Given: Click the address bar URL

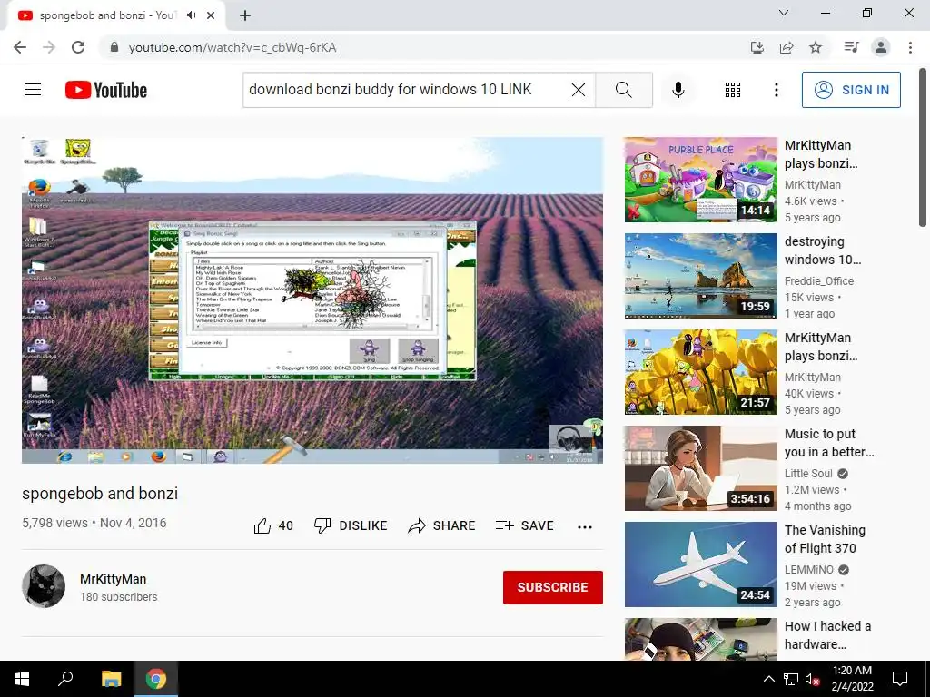Looking at the screenshot, I should point(232,47).
